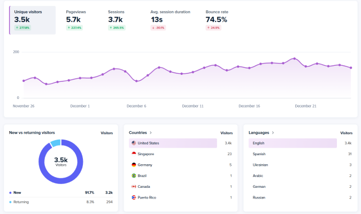Click the Singapore flag icon

(x=134, y=154)
